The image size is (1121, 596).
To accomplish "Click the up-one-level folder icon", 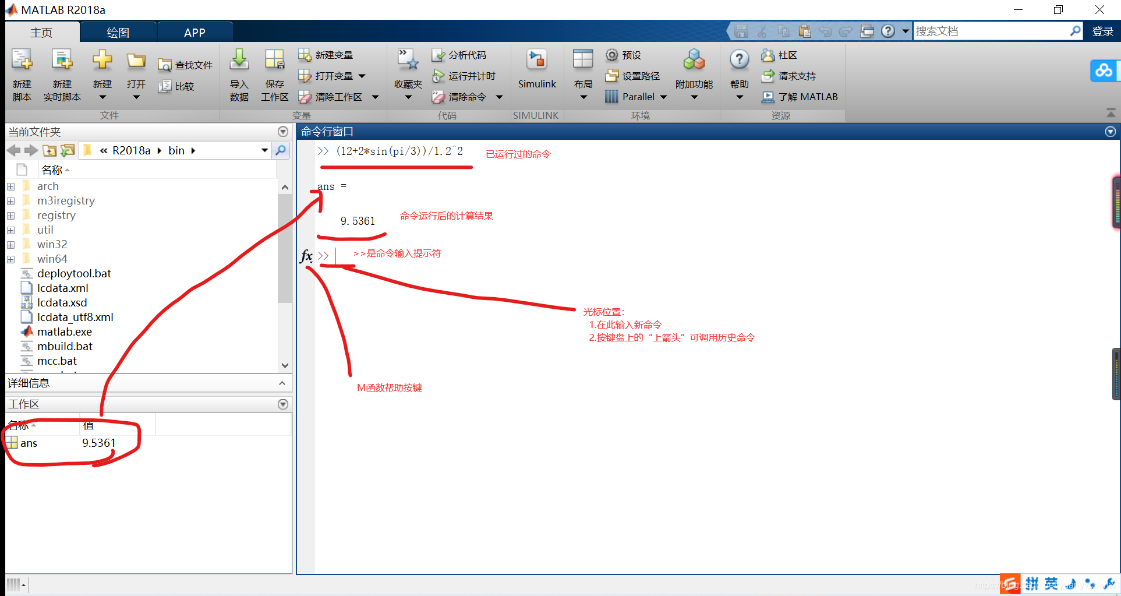I will pos(50,151).
